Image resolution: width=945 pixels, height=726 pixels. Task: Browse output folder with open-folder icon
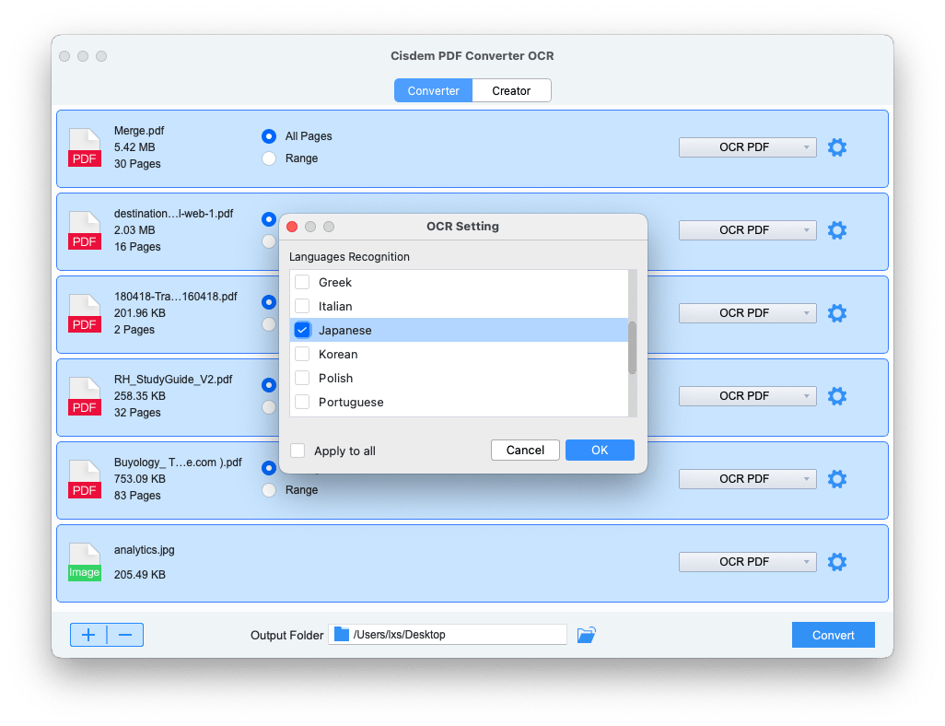[x=586, y=635]
